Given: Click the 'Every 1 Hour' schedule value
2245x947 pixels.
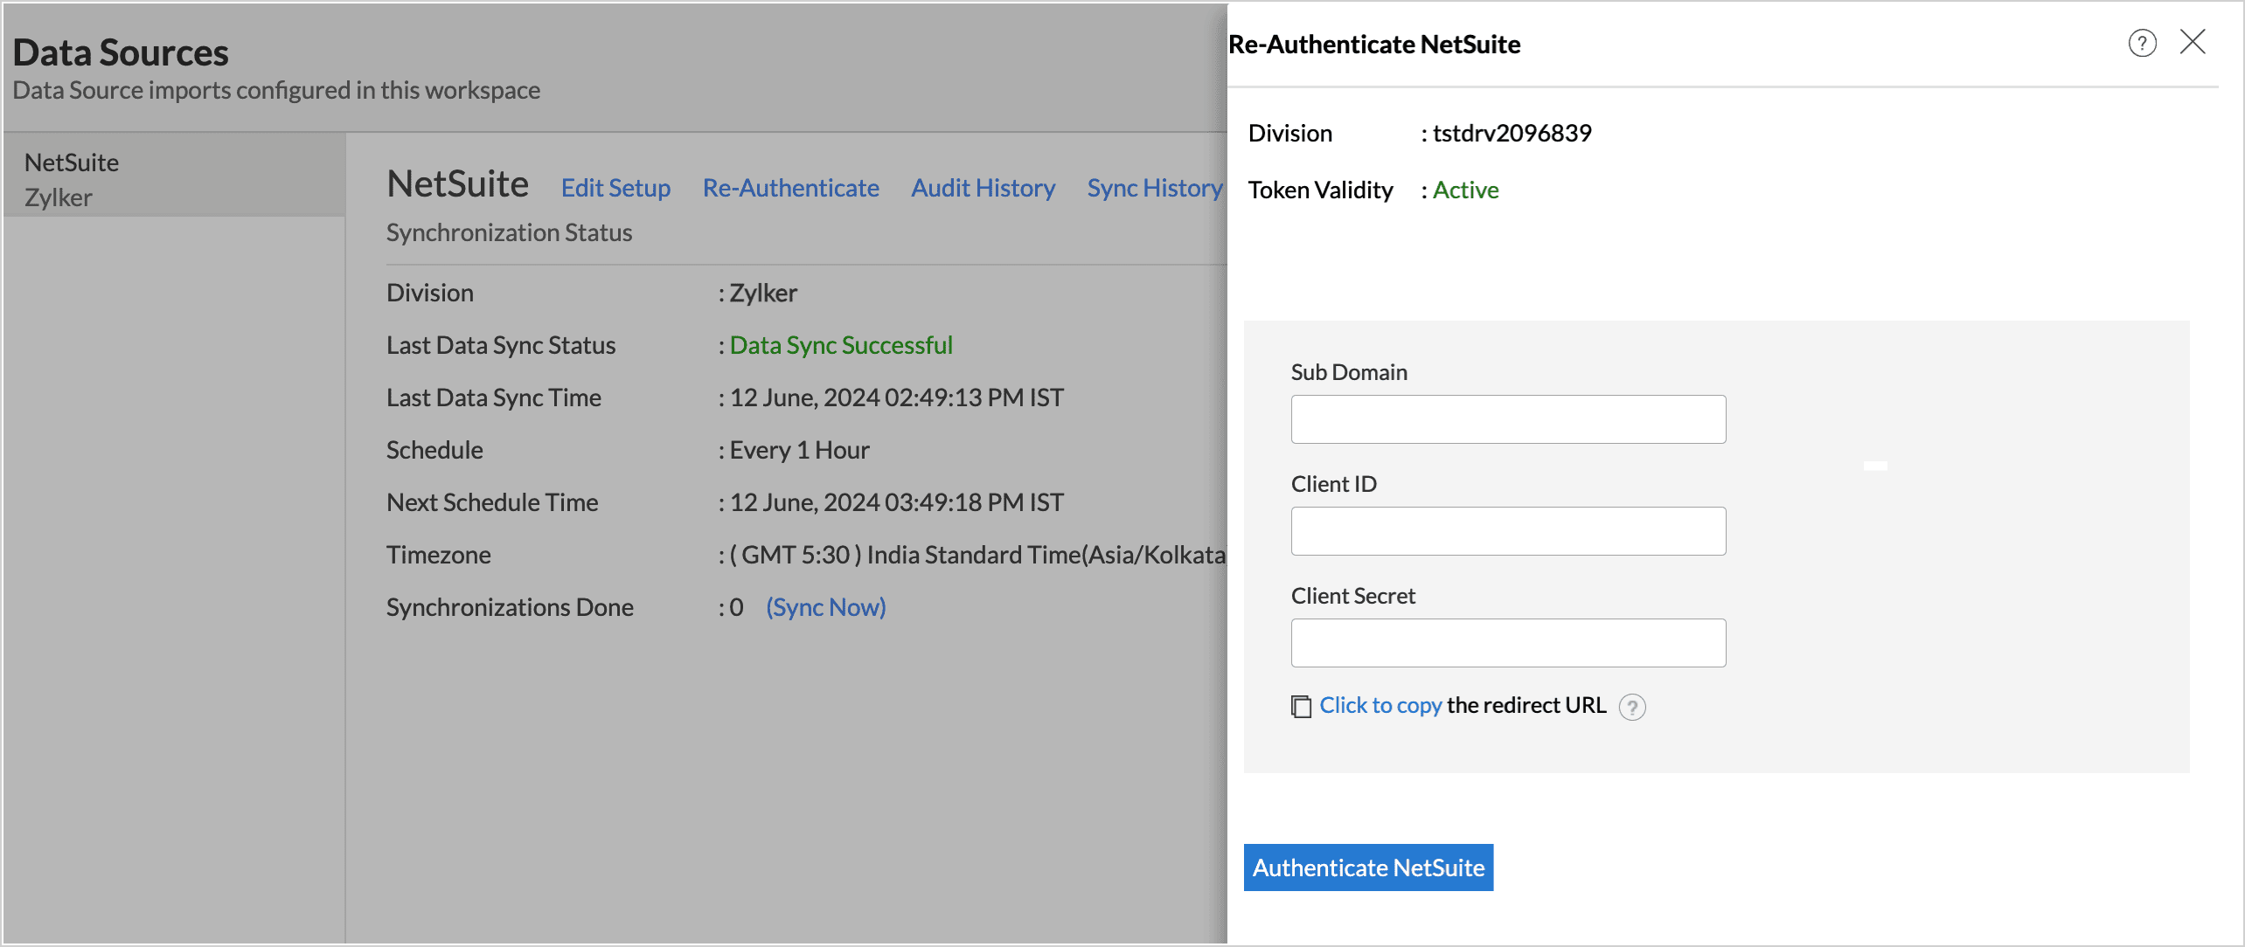Looking at the screenshot, I should tap(800, 450).
